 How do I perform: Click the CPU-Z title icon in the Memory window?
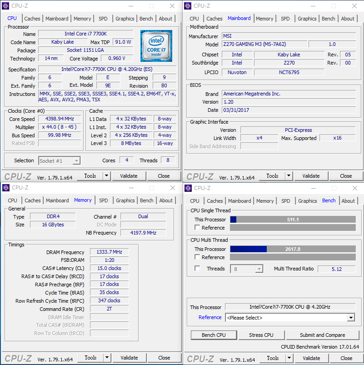[x=5, y=188]
